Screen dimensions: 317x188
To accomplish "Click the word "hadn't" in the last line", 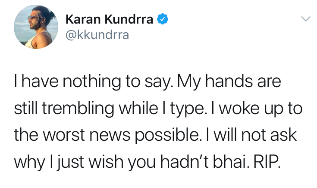I will pos(185,162).
